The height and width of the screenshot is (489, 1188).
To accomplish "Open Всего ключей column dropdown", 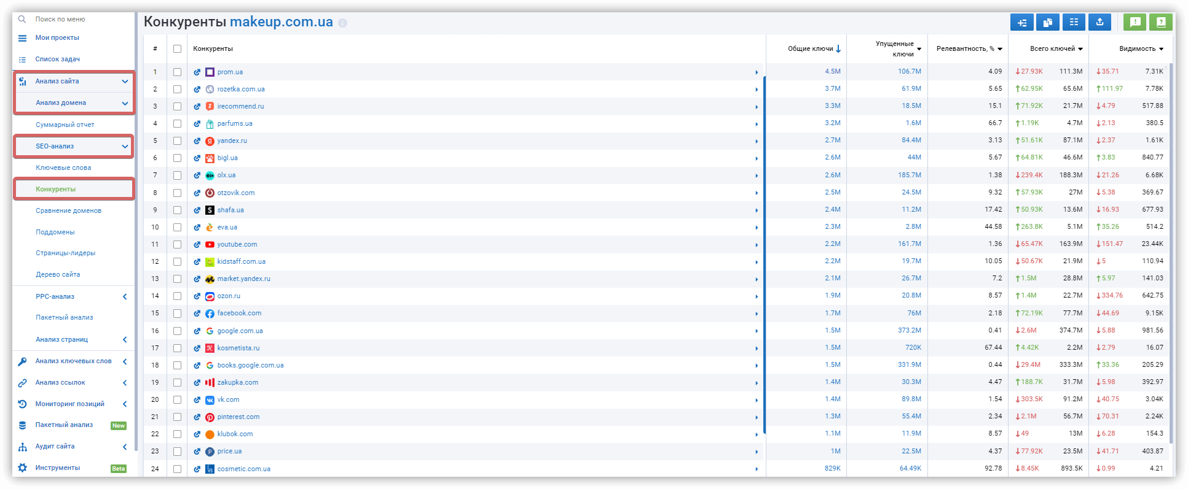I will (1080, 49).
